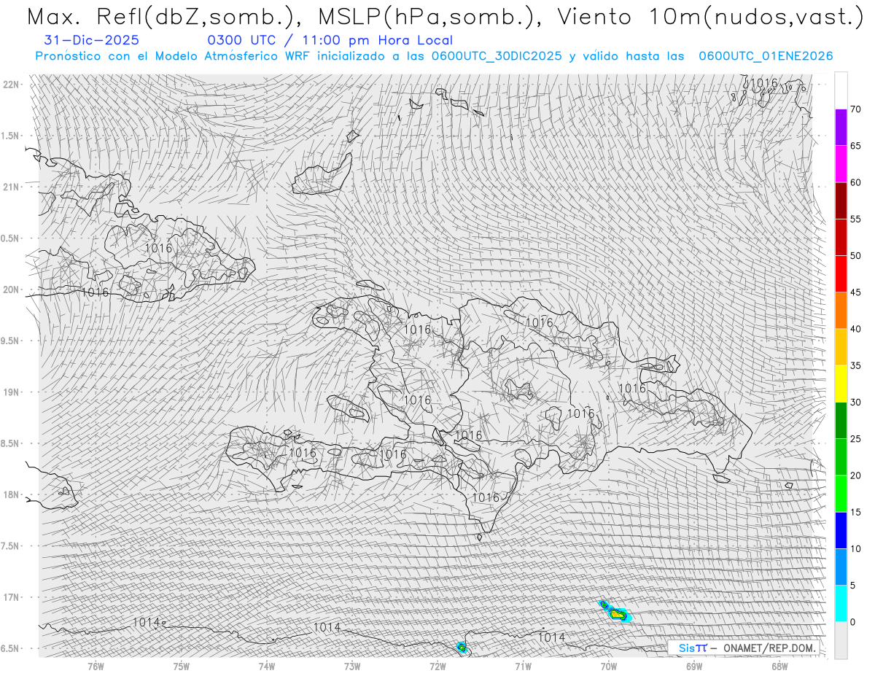Click the '71W' longitude label
Image resolution: width=875 pixels, height=676 pixels.
click(523, 666)
